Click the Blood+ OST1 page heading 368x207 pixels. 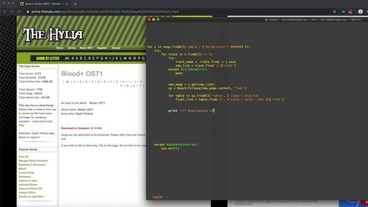click(82, 74)
